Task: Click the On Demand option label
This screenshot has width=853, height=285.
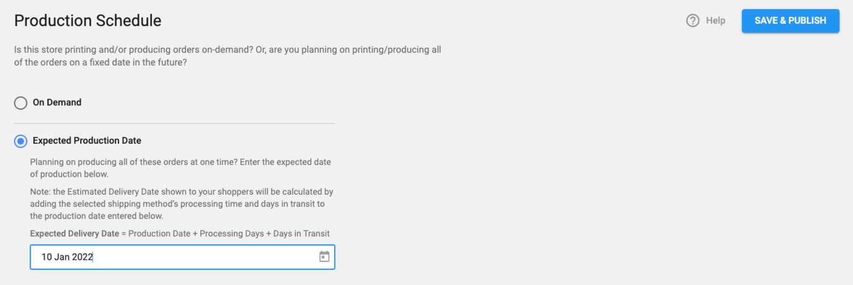Action: [x=57, y=102]
